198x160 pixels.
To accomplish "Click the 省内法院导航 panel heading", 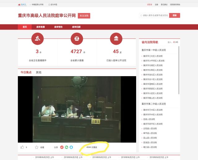I will click(x=150, y=42).
